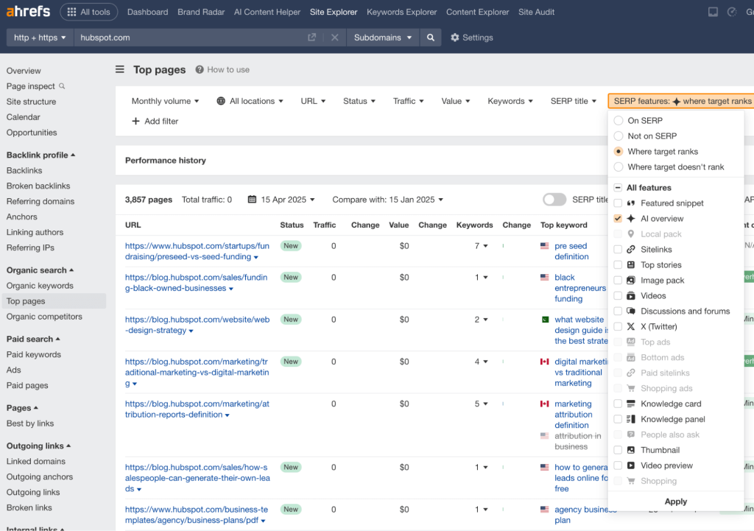Click the Knowledge card icon
This screenshot has width=754, height=531.
[631, 404]
